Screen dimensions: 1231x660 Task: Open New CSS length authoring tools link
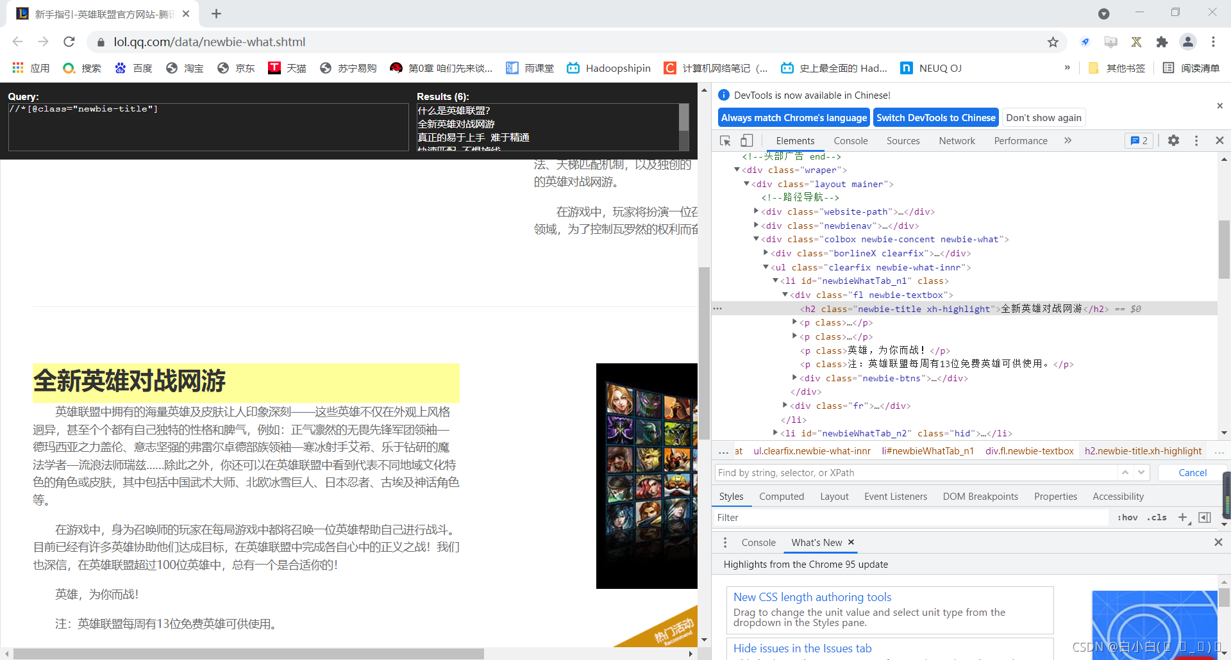812,597
